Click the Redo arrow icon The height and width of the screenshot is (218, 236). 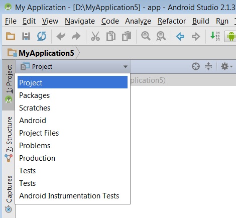pos(76,36)
